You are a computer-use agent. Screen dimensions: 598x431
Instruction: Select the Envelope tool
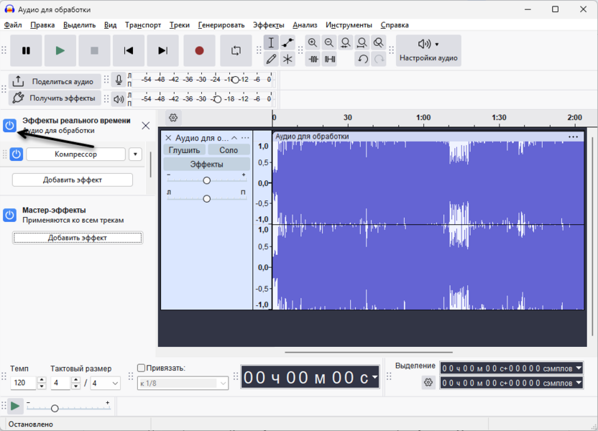pos(287,42)
